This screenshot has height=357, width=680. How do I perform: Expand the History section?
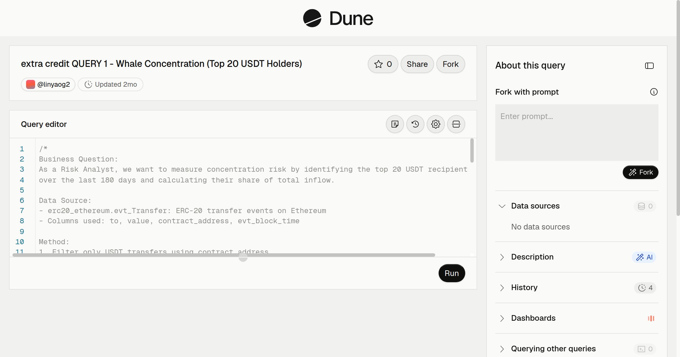tap(502, 288)
